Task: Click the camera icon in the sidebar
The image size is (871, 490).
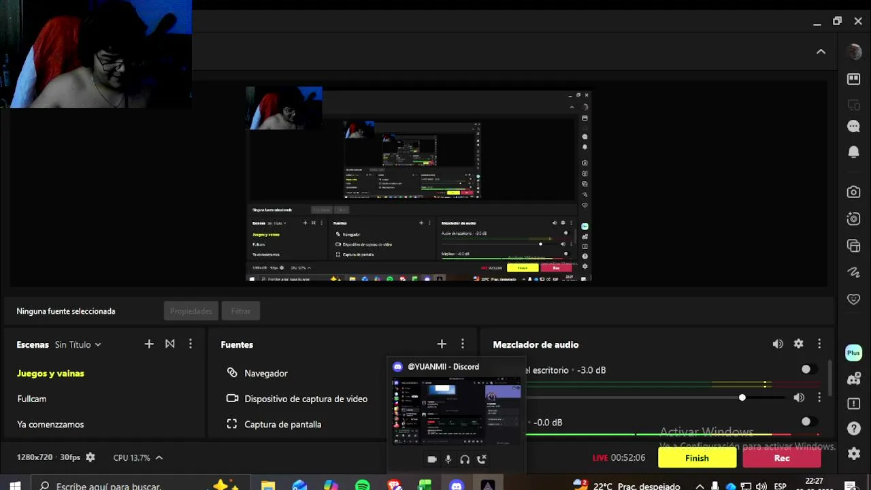Action: click(x=853, y=193)
